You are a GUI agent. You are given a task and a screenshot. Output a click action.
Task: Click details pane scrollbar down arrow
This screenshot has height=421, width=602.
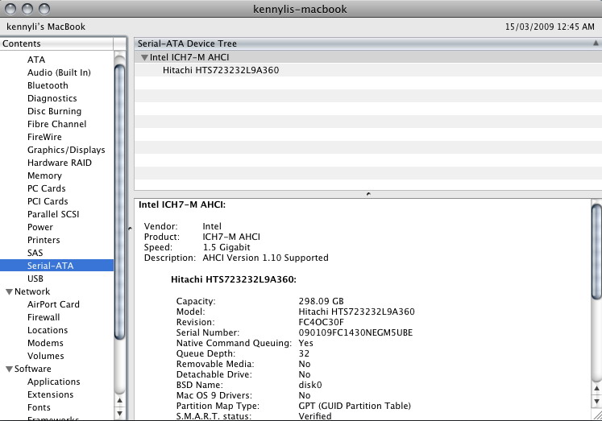596,402
